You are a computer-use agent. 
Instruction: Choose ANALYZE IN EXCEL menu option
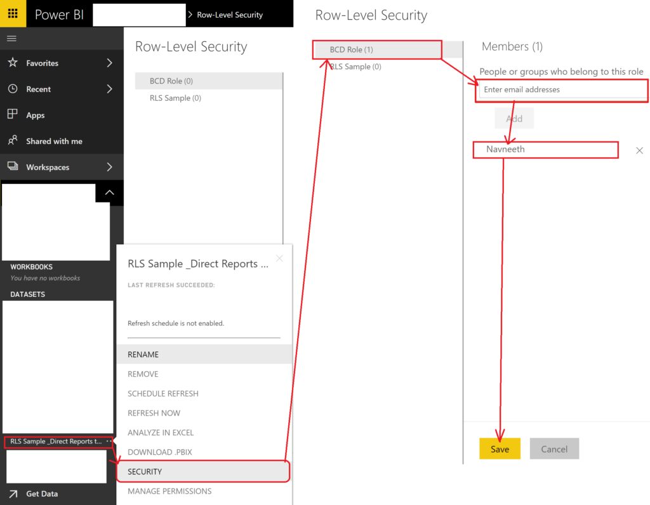(161, 433)
